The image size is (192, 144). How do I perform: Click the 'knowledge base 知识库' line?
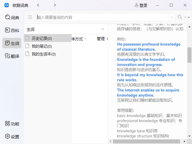coord(137,131)
